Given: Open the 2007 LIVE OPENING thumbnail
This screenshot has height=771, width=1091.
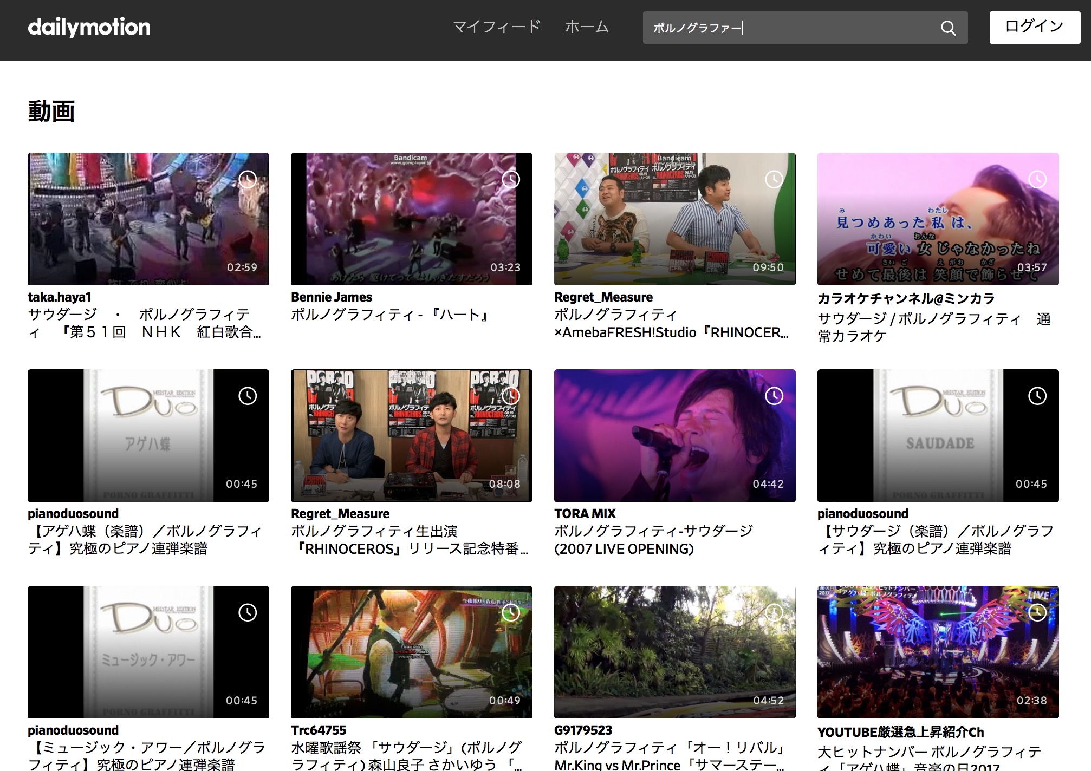Looking at the screenshot, I should (x=675, y=435).
